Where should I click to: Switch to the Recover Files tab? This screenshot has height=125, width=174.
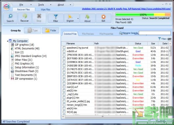[23, 10]
